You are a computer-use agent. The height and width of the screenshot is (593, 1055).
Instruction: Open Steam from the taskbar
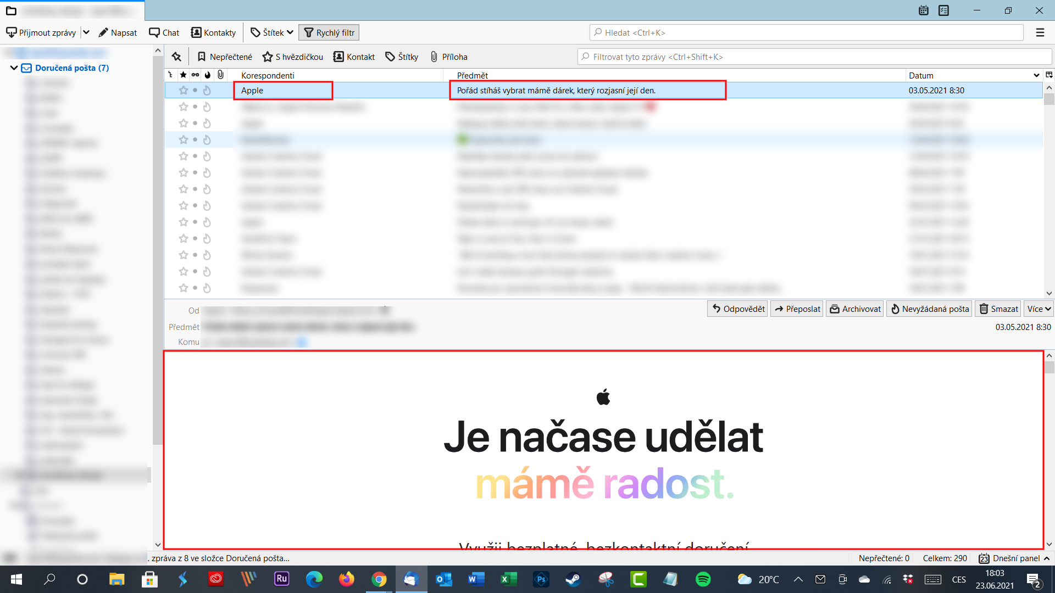point(573,579)
